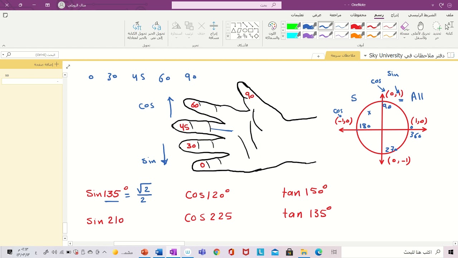Open the File (ملف) tab
This screenshot has height=258, width=458.
450,15
